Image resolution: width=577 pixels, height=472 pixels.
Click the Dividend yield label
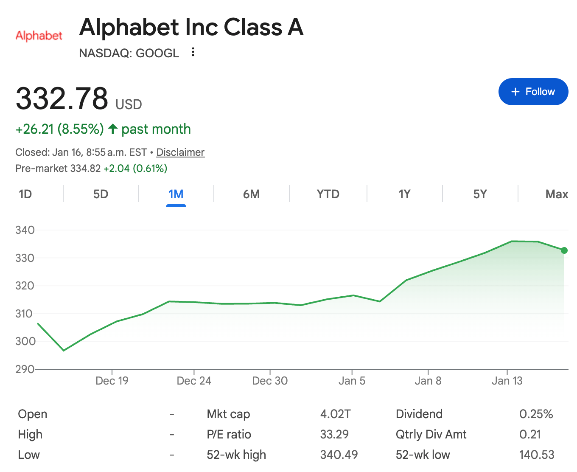pos(419,414)
